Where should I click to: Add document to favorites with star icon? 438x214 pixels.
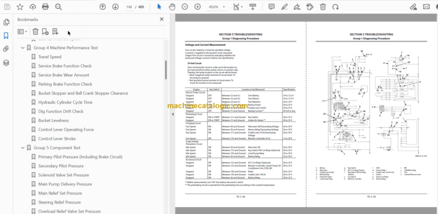pos(20,7)
